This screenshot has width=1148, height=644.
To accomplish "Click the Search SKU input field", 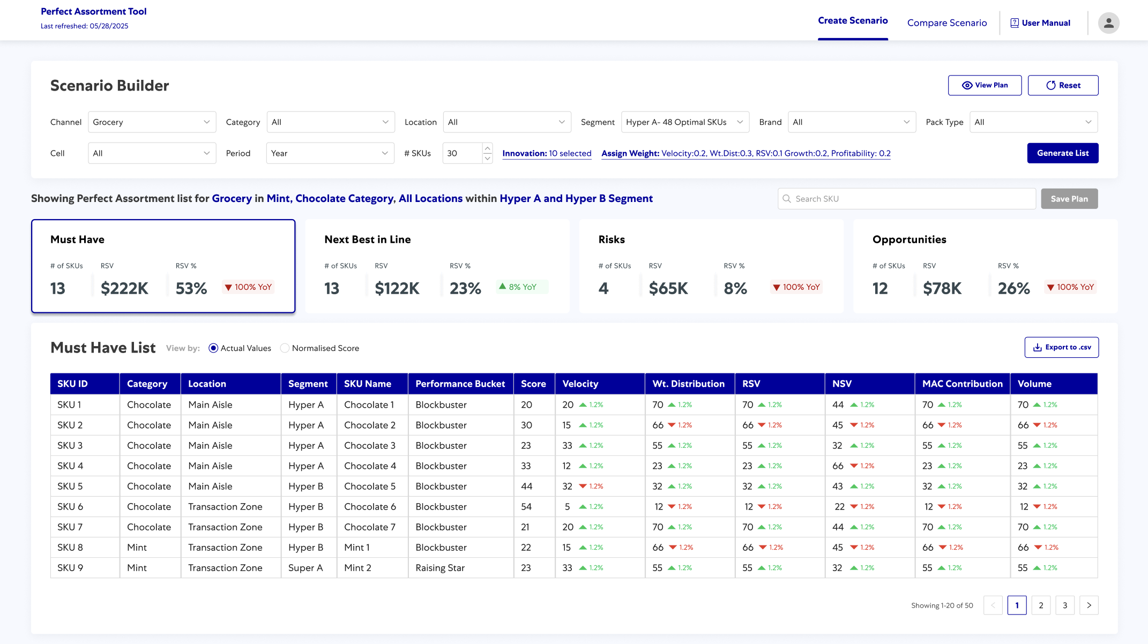I will (x=907, y=199).
